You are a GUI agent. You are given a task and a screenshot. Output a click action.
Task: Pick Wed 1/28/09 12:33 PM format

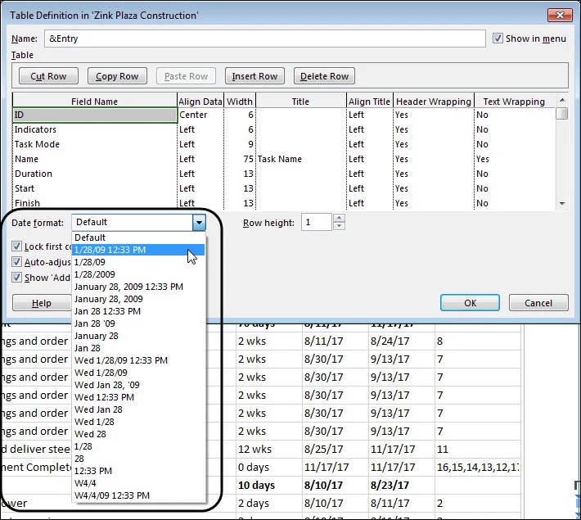click(138, 360)
